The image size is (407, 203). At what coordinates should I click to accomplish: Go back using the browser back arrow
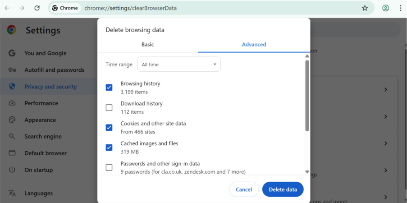[7, 8]
